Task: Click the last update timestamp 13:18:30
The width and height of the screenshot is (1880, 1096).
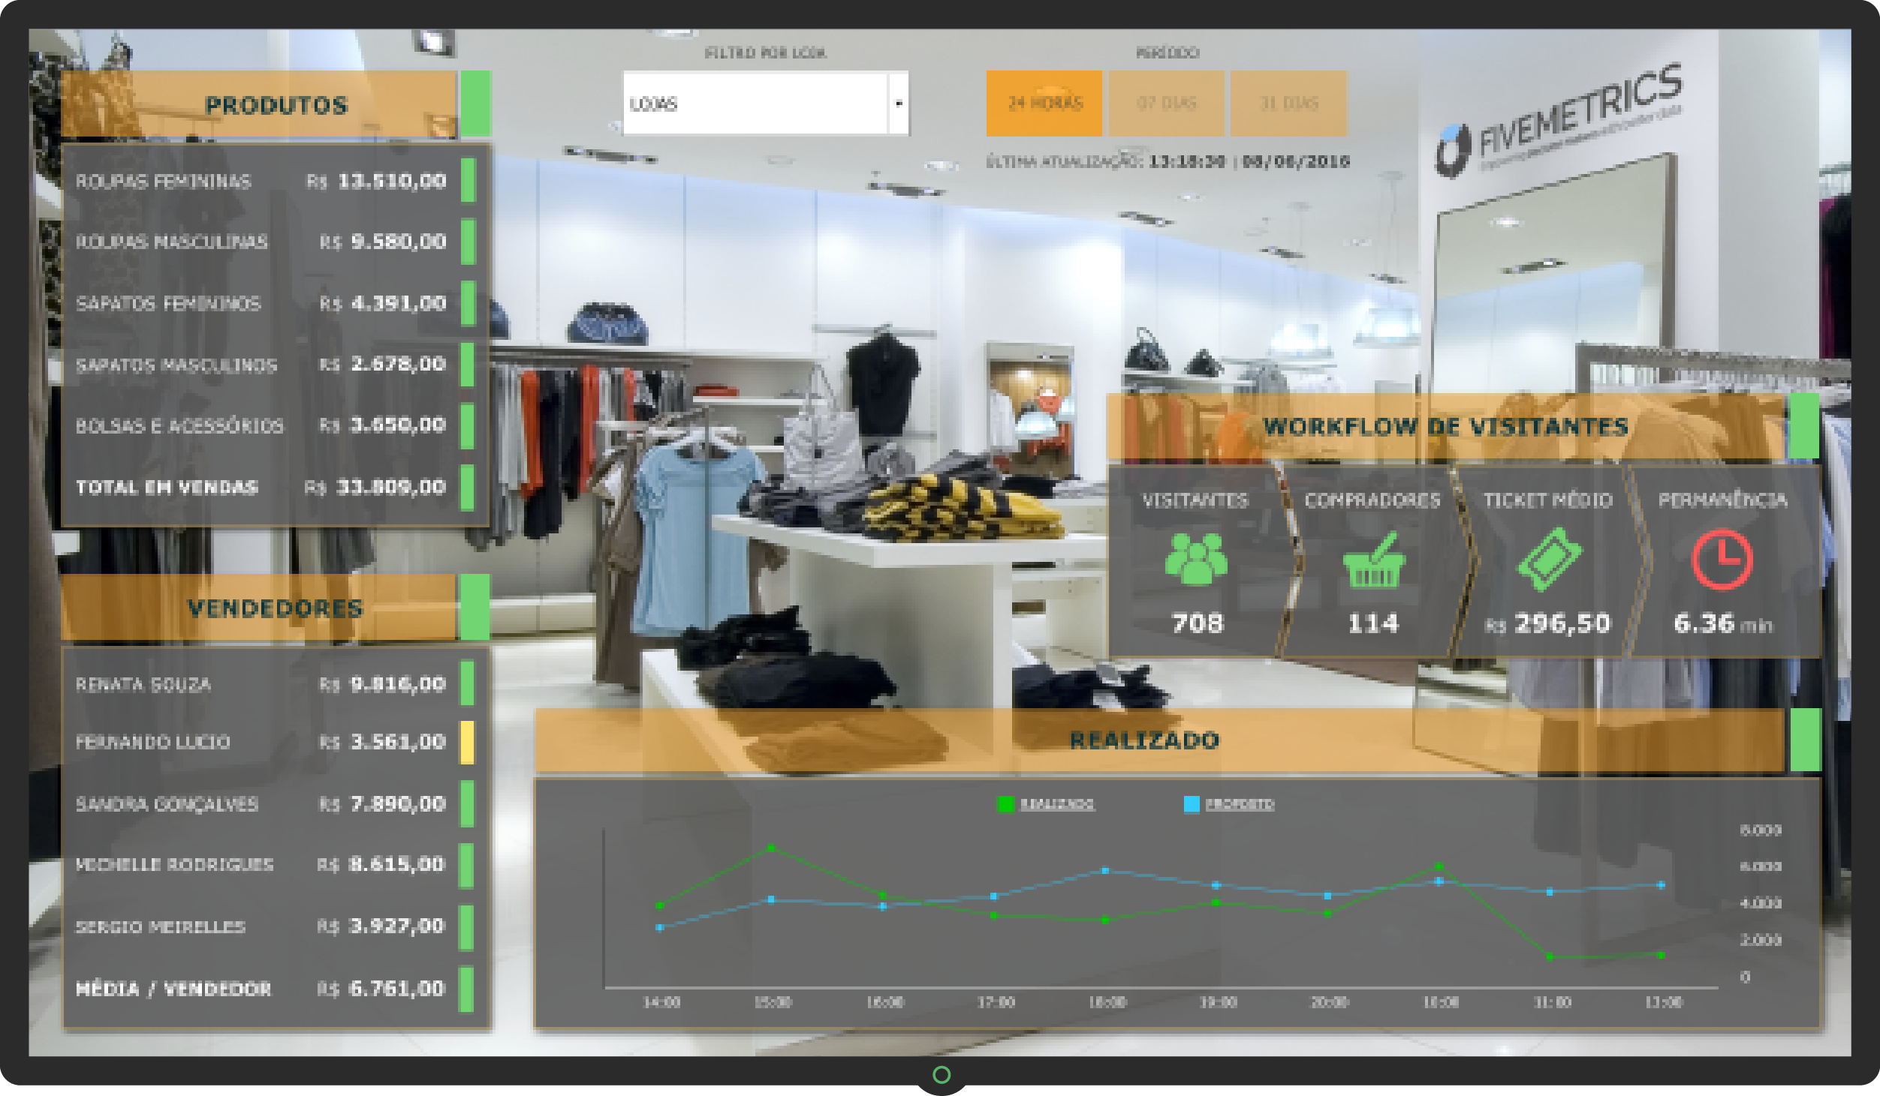Action: point(1187,161)
